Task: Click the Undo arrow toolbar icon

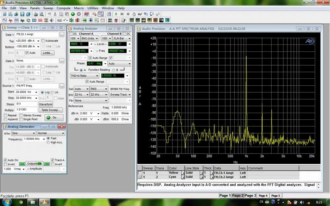Action: point(49,14)
